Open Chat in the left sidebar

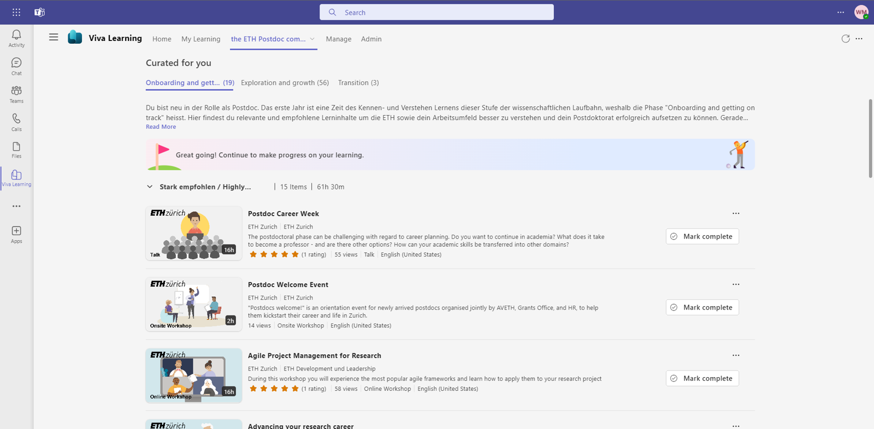click(16, 67)
